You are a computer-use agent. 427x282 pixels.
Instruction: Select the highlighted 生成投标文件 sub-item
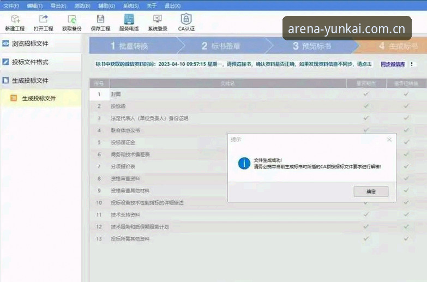click(x=41, y=98)
